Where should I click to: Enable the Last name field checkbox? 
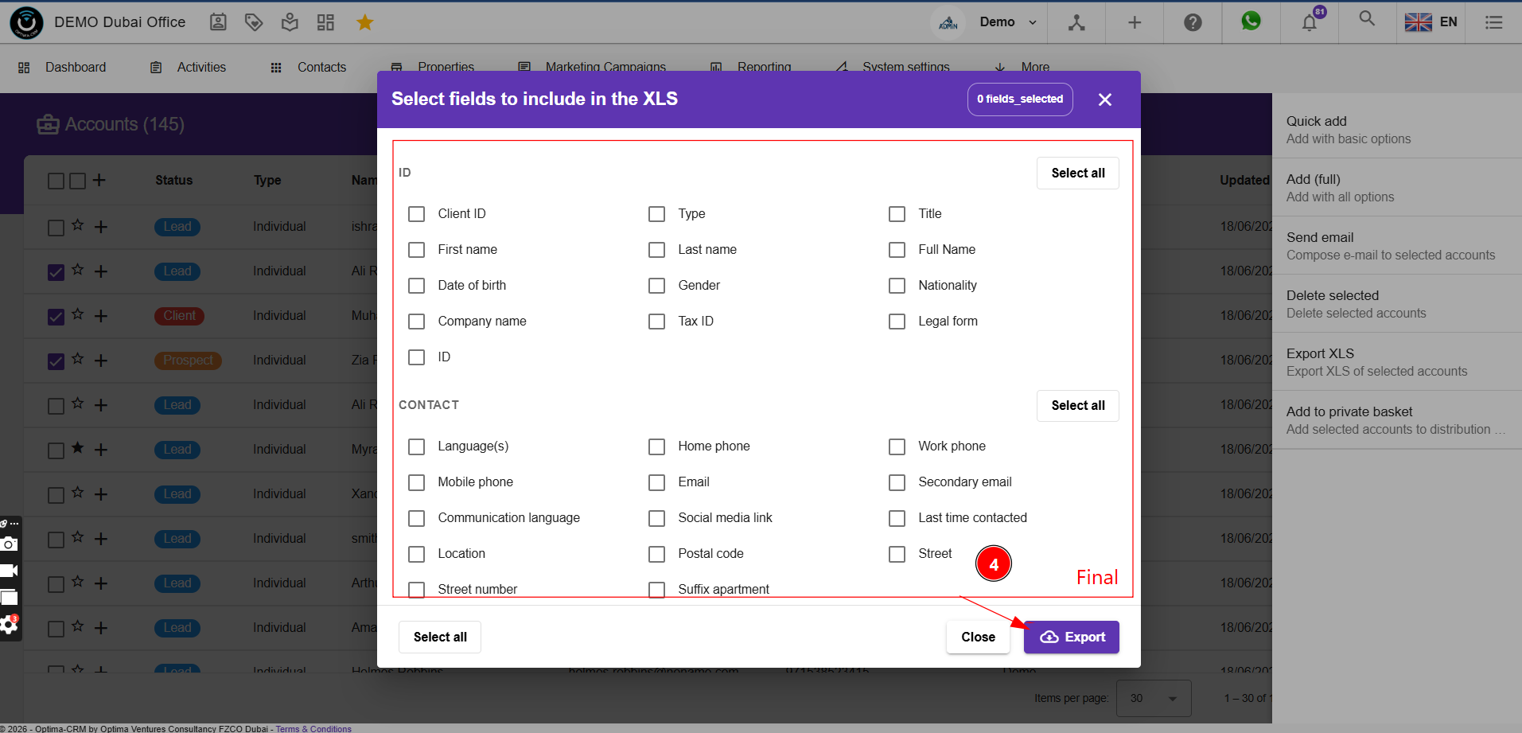(x=656, y=250)
